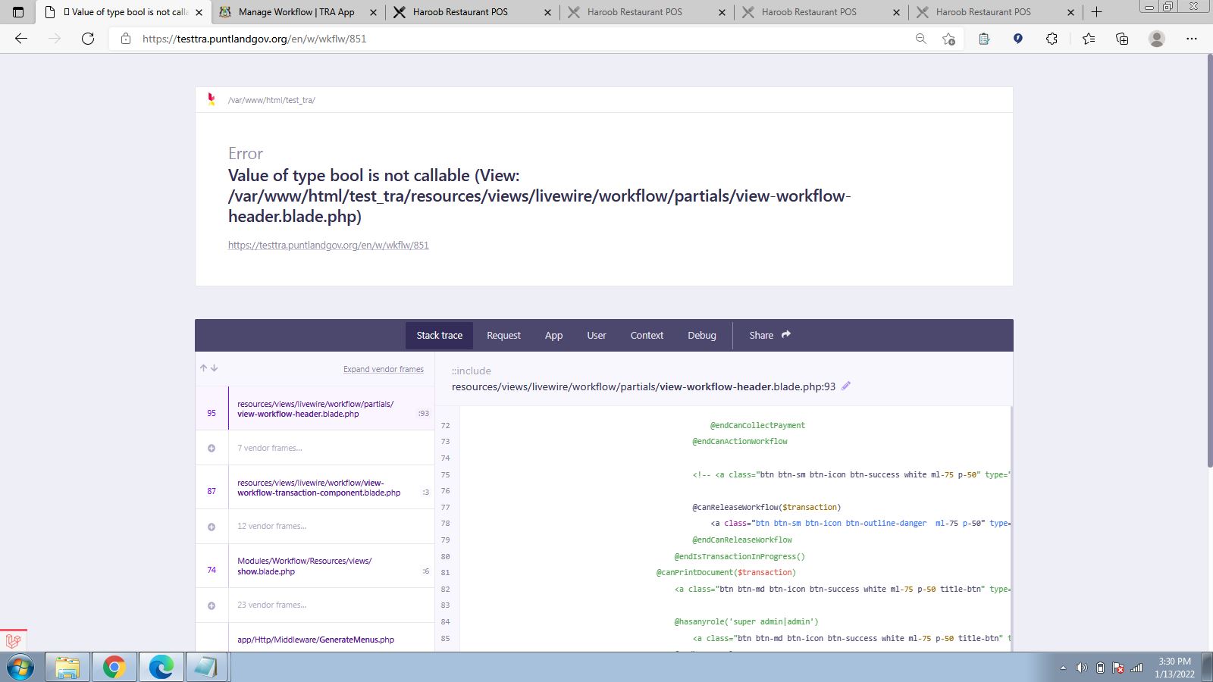
Task: Click the up arrow frame navigator
Action: point(203,368)
